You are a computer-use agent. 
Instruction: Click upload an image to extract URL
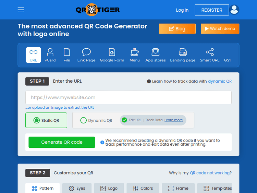tap(60, 108)
